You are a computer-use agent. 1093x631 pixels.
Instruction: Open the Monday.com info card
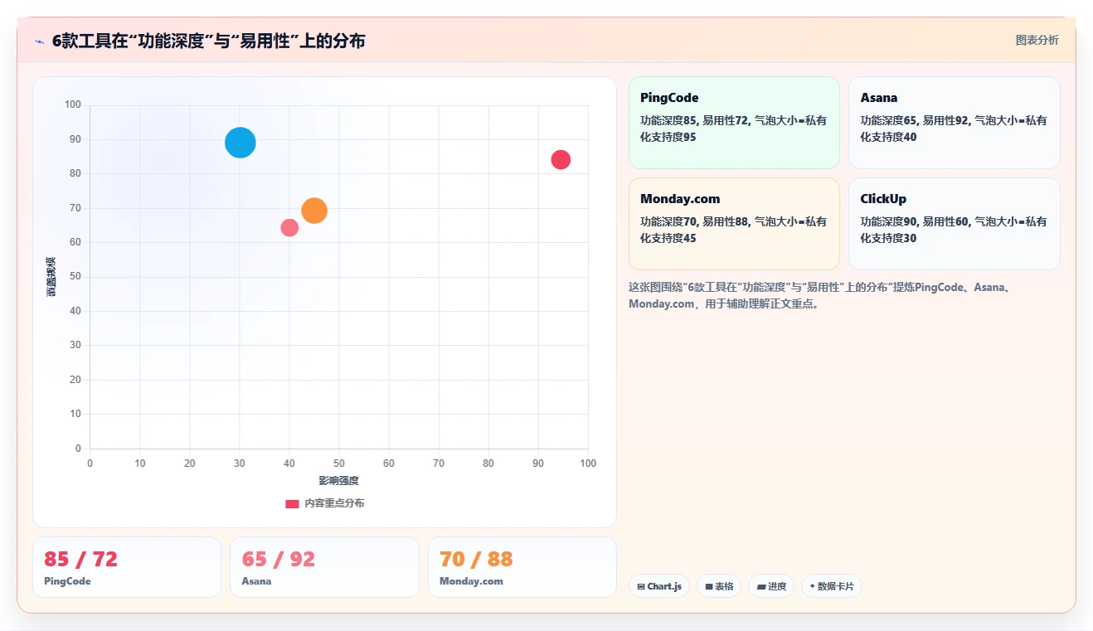tap(734, 224)
